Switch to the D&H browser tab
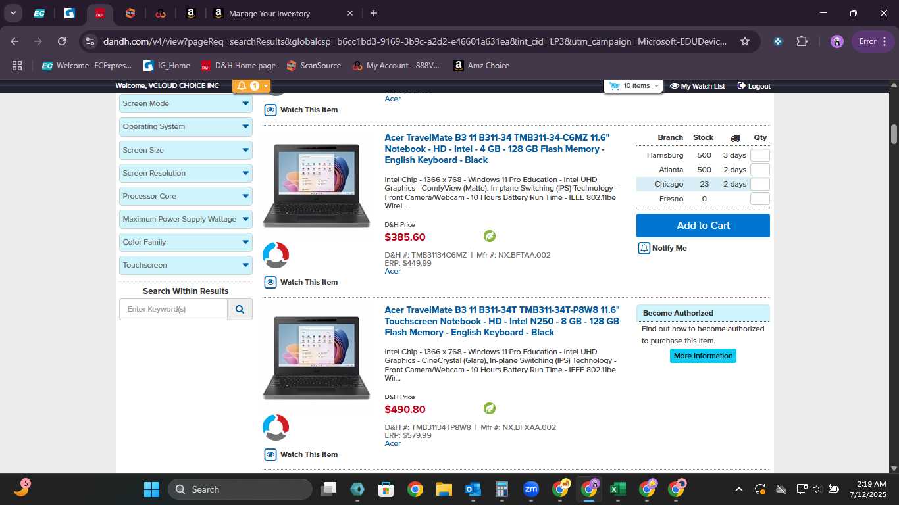Viewport: 899px width, 505px height. [x=100, y=13]
